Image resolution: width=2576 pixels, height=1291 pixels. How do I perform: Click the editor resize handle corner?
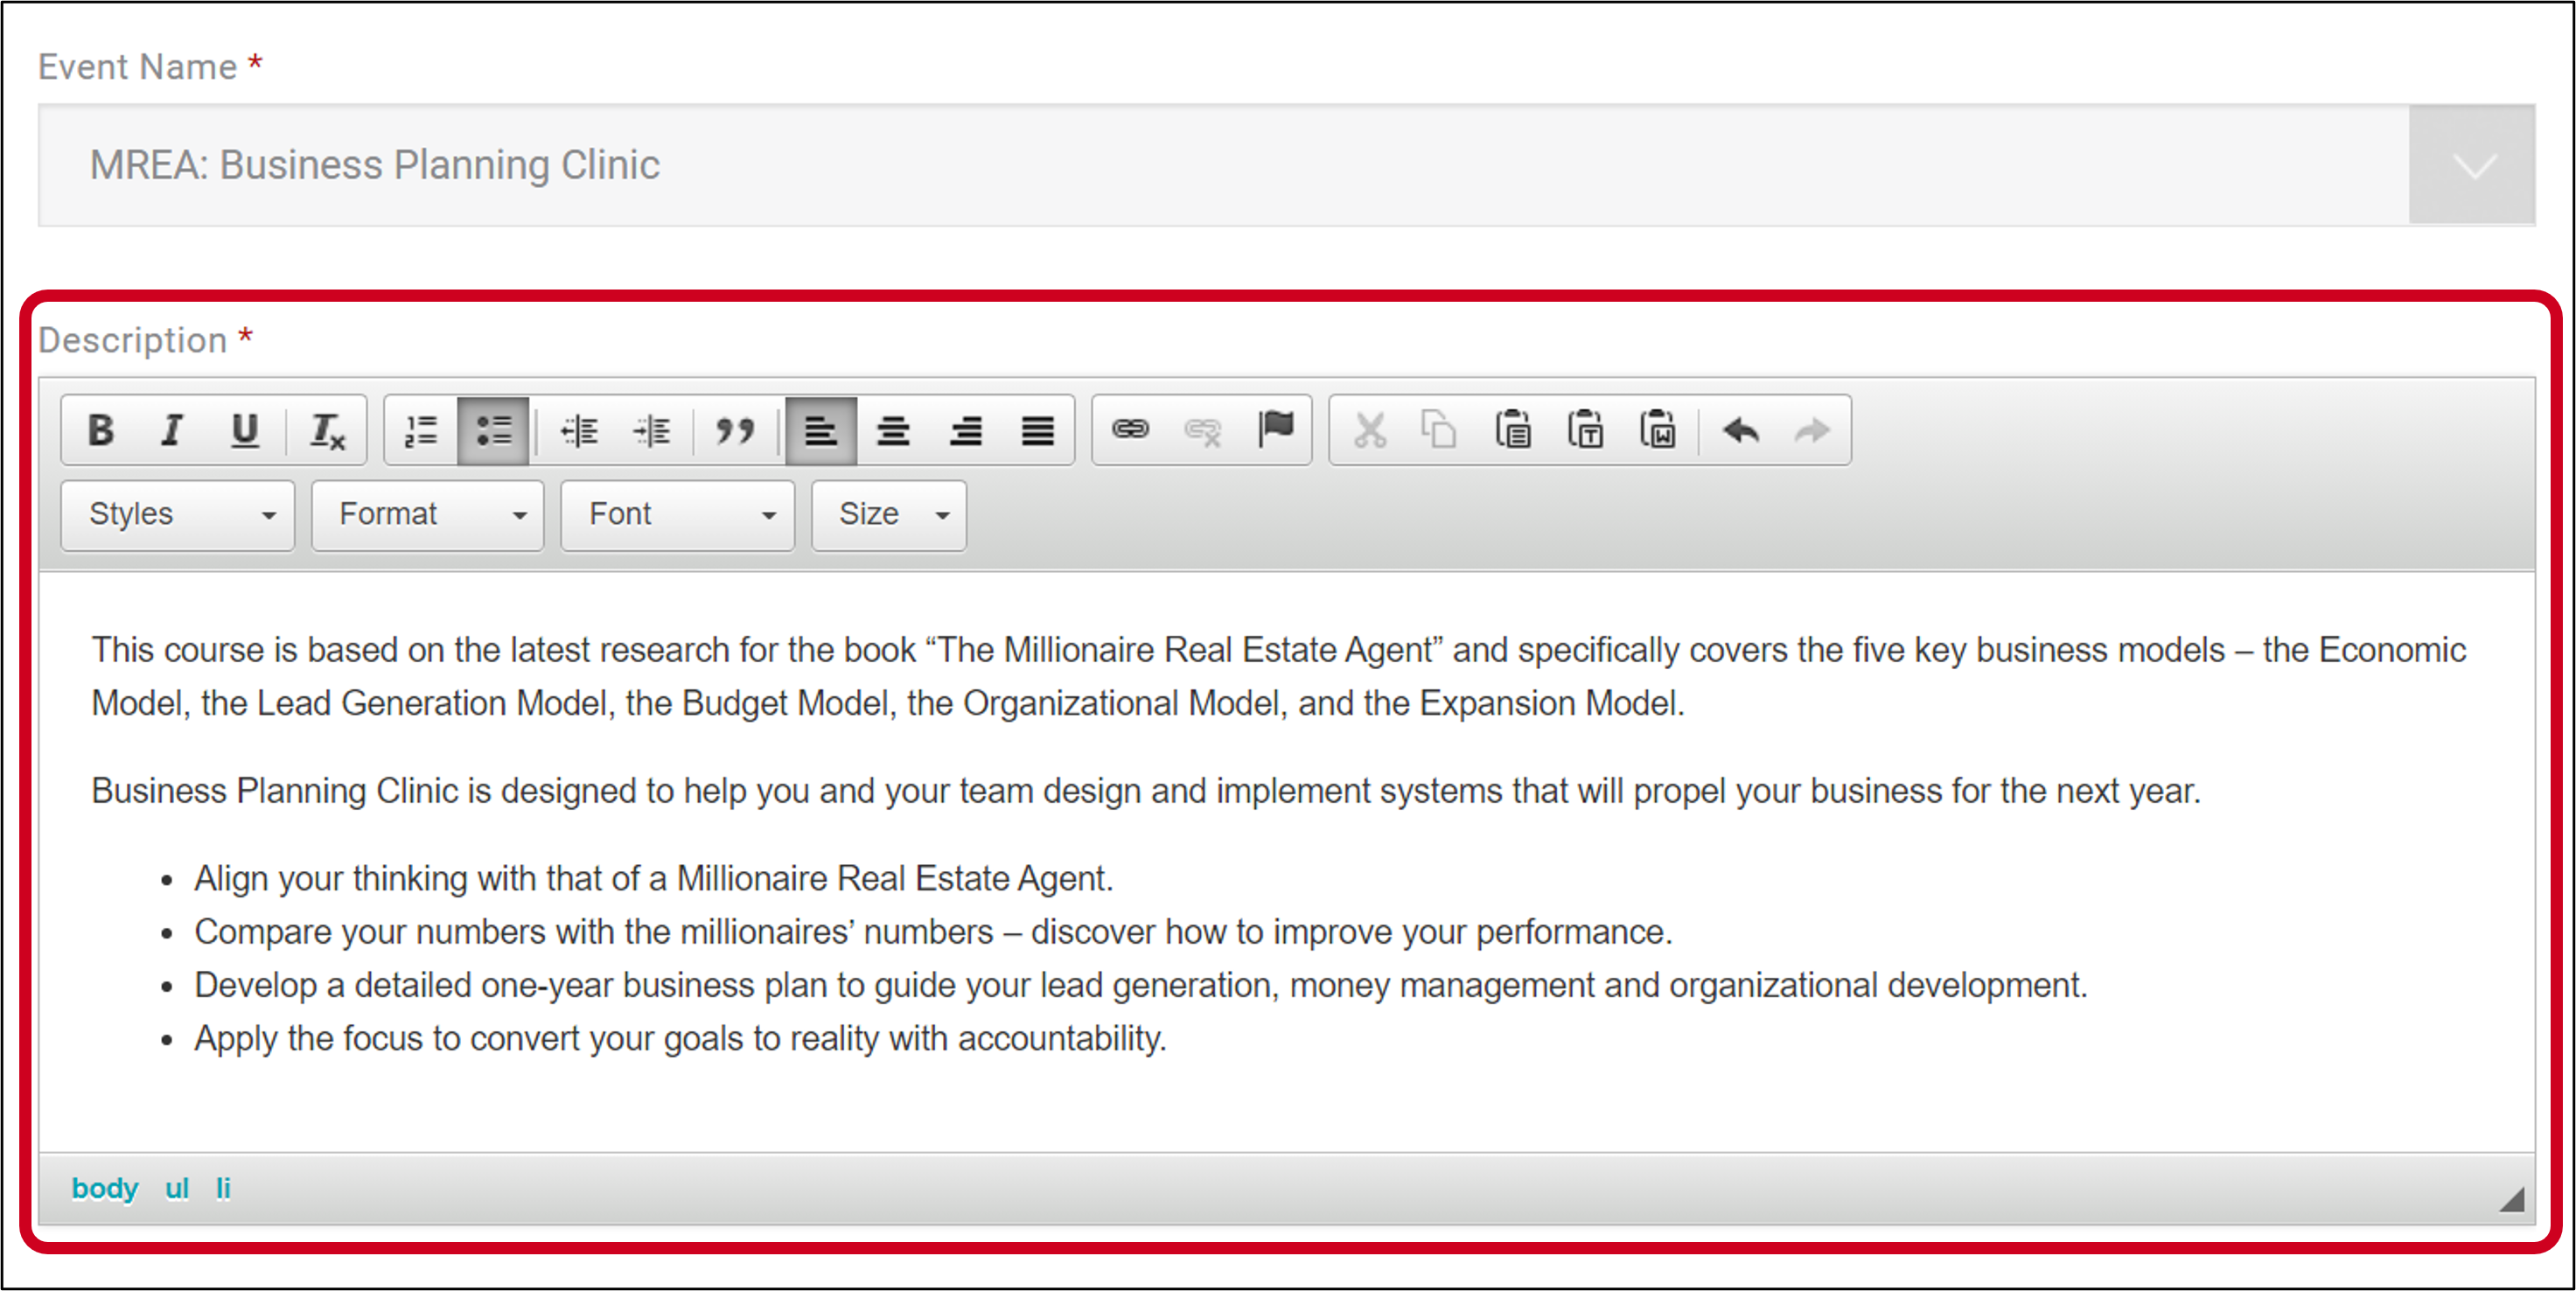[2512, 1199]
